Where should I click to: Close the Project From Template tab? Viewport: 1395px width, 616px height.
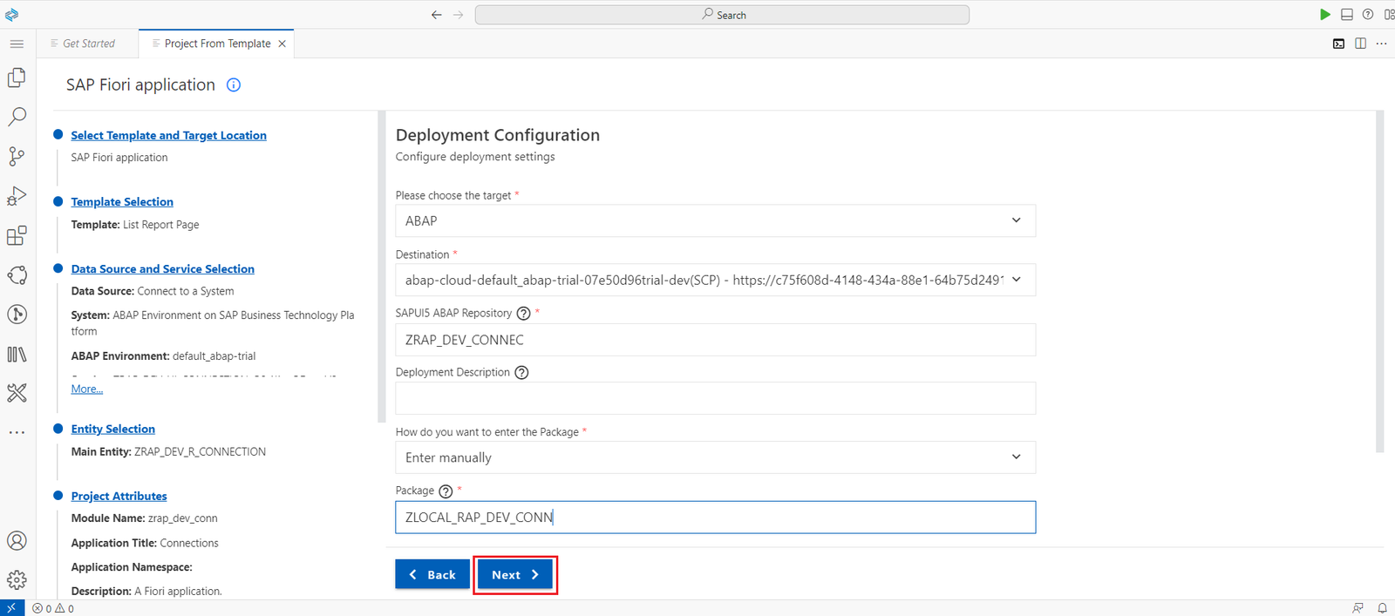click(282, 44)
